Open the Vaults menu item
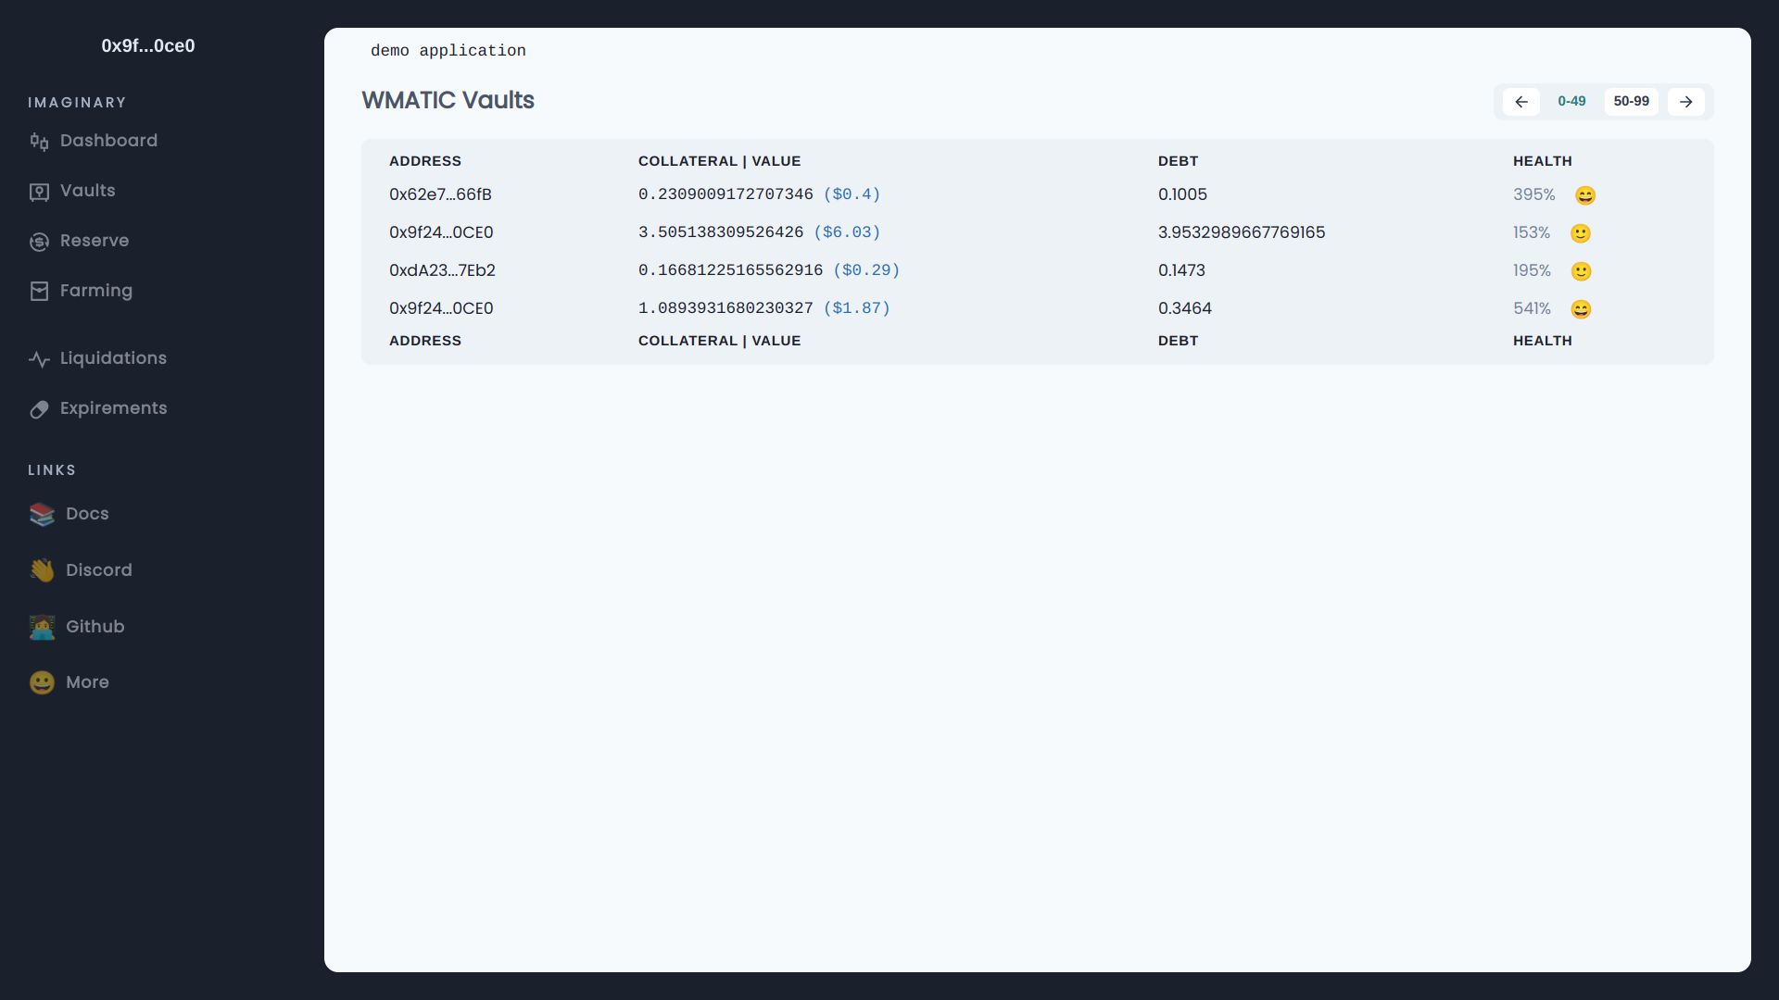Viewport: 1779px width, 1000px height. click(88, 191)
